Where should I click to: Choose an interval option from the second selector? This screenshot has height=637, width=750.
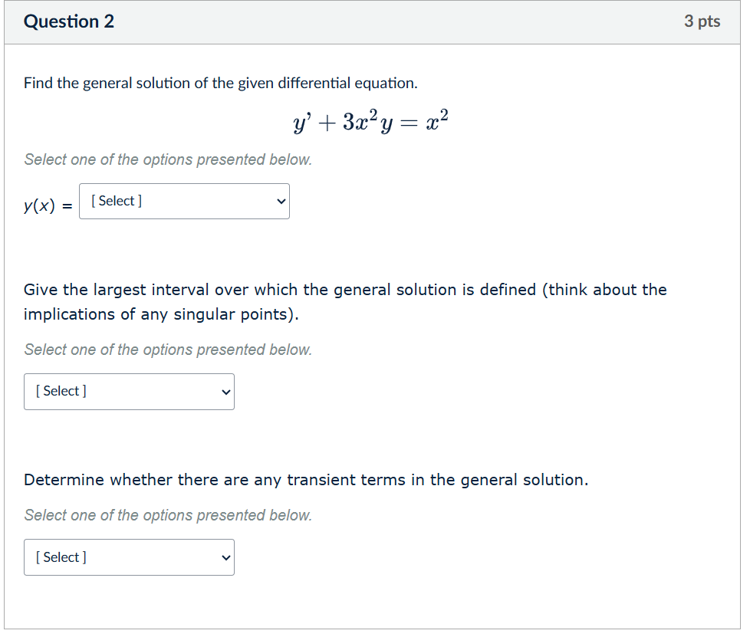[x=129, y=392]
